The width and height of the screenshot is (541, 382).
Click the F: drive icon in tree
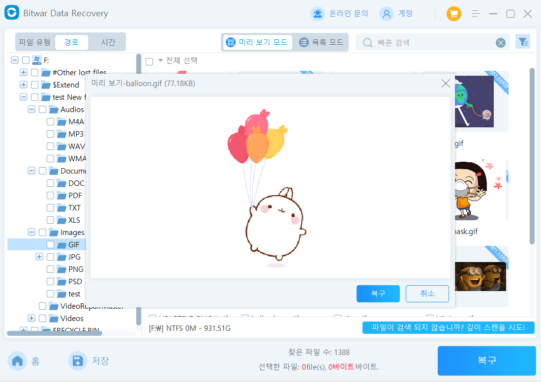[37, 60]
